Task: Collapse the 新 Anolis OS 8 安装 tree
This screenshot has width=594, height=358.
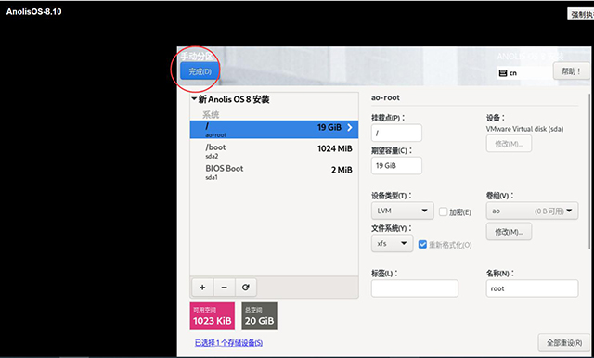Action: pyautogui.click(x=194, y=99)
